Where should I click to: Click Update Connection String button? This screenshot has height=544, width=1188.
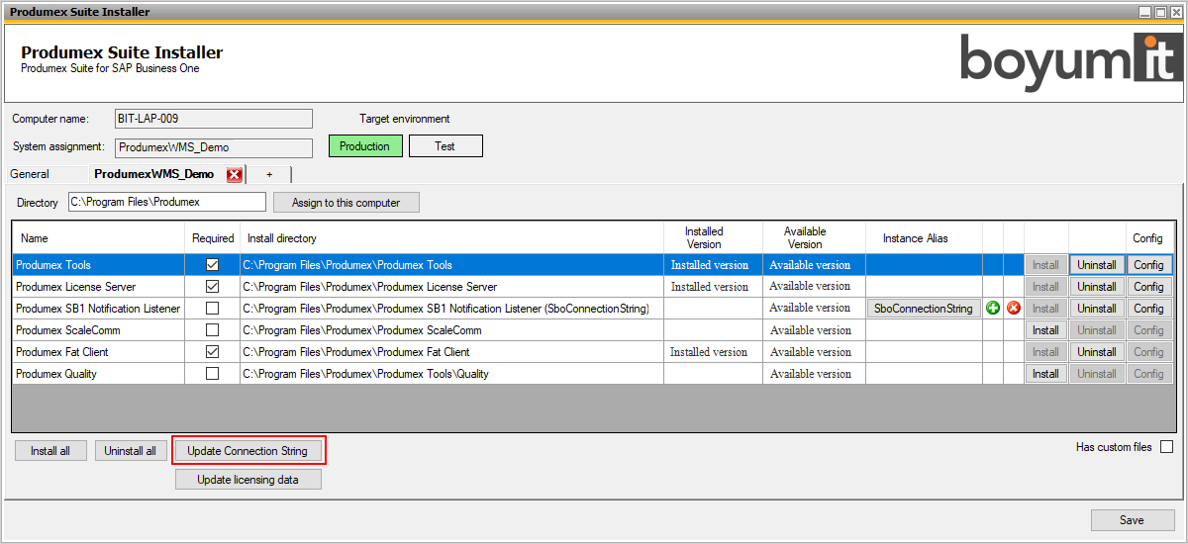247,451
